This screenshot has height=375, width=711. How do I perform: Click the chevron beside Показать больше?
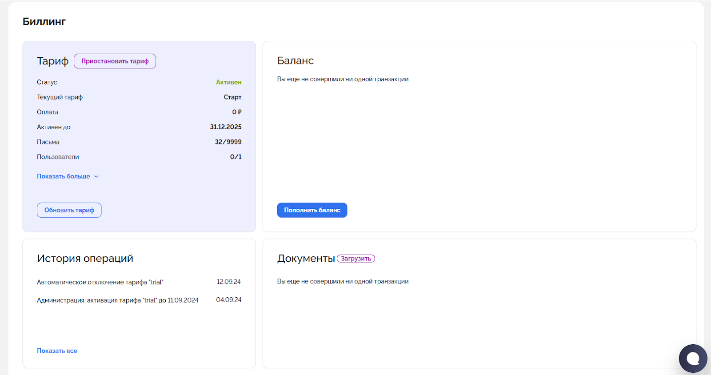pyautogui.click(x=96, y=176)
